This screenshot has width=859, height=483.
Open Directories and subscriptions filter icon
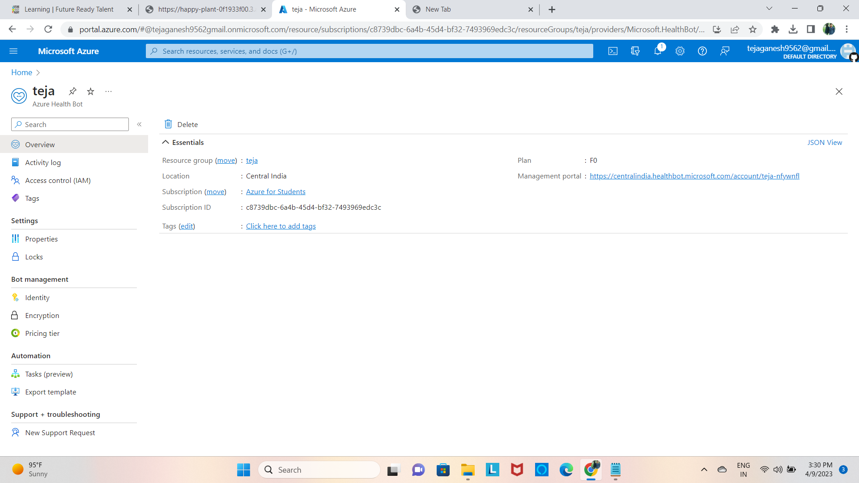[635, 51]
